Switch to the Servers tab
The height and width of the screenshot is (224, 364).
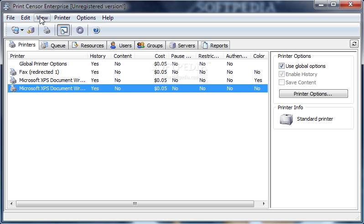pos(182,46)
